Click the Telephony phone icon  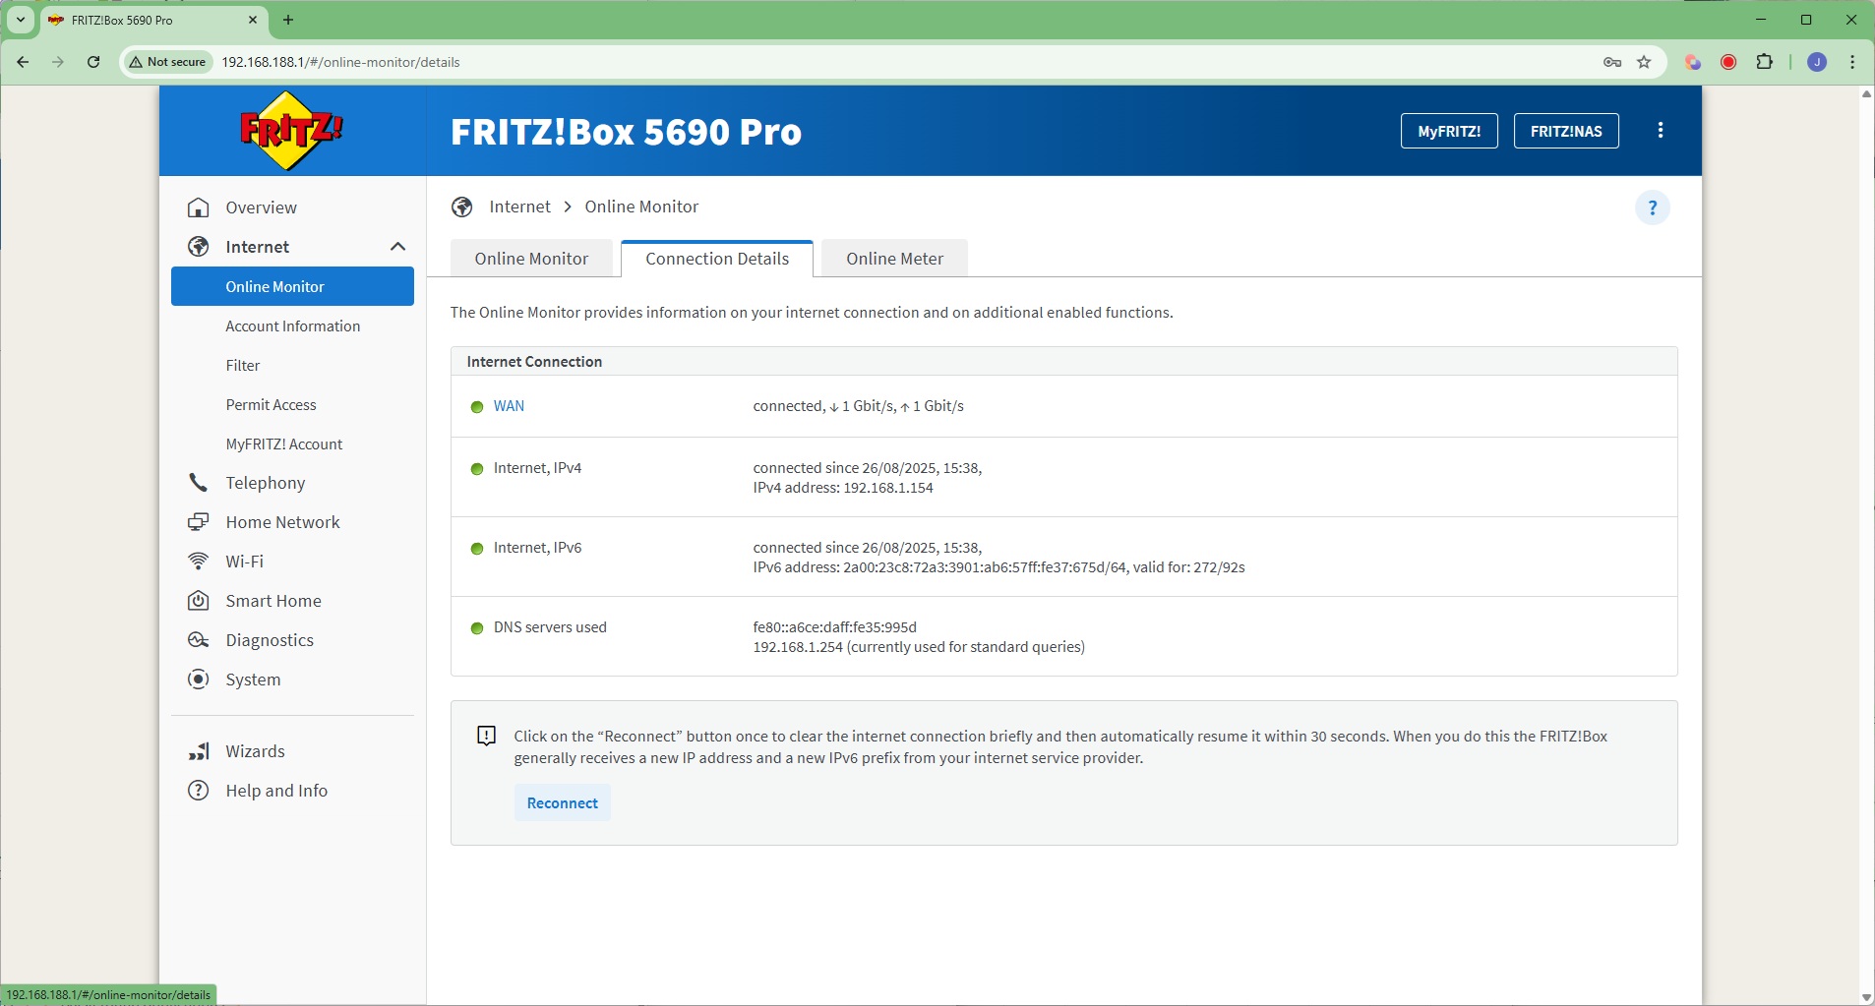pyautogui.click(x=199, y=483)
